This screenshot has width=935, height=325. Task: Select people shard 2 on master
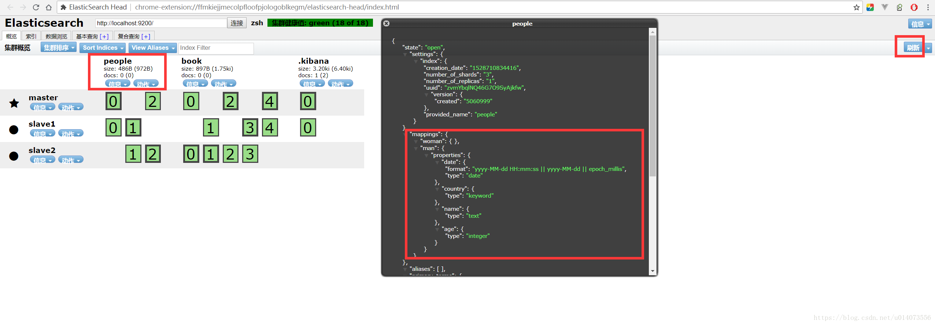pyautogui.click(x=153, y=101)
